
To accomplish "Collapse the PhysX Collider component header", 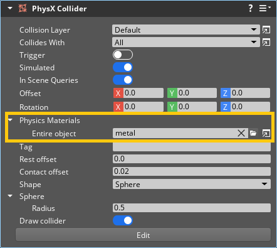I will pos(10,9).
